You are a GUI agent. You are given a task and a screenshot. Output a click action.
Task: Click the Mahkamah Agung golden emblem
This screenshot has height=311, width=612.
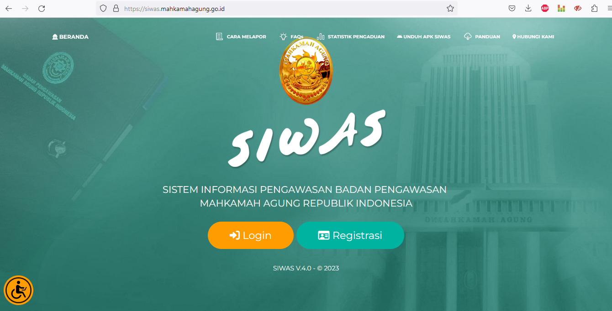[x=306, y=71]
